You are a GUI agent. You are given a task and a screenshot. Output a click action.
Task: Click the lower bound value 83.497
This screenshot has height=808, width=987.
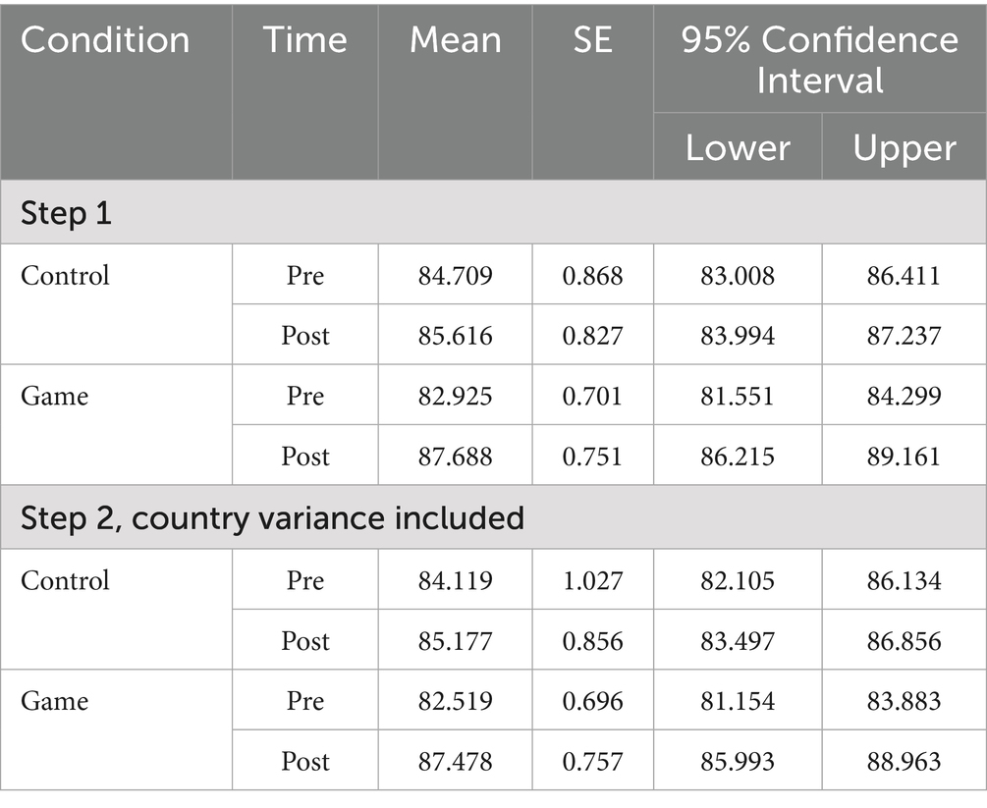coord(737,641)
